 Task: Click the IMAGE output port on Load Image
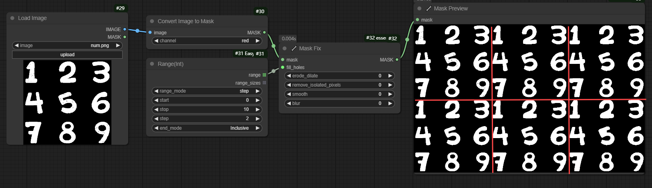coord(125,29)
